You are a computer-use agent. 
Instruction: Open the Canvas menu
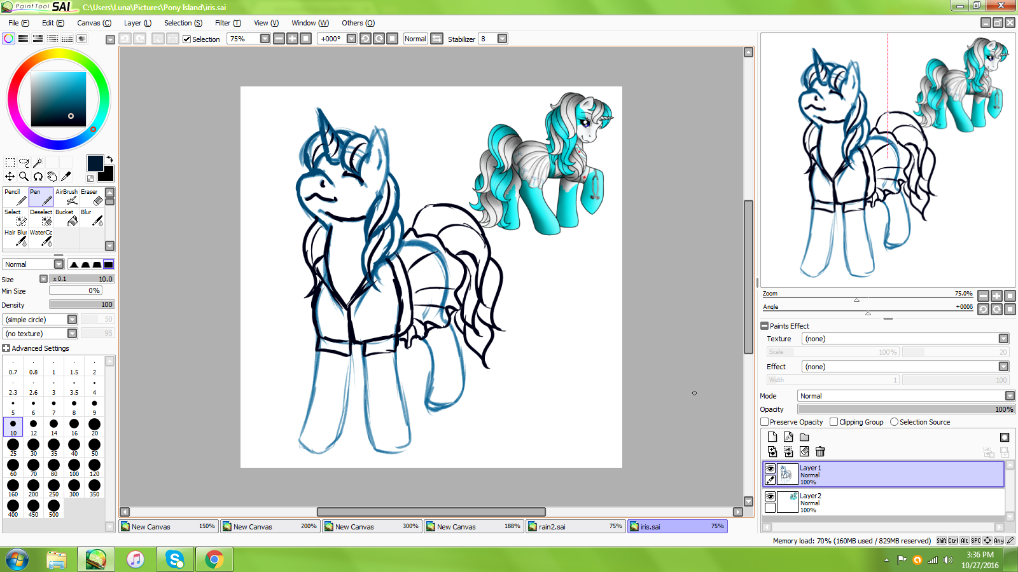click(x=94, y=23)
